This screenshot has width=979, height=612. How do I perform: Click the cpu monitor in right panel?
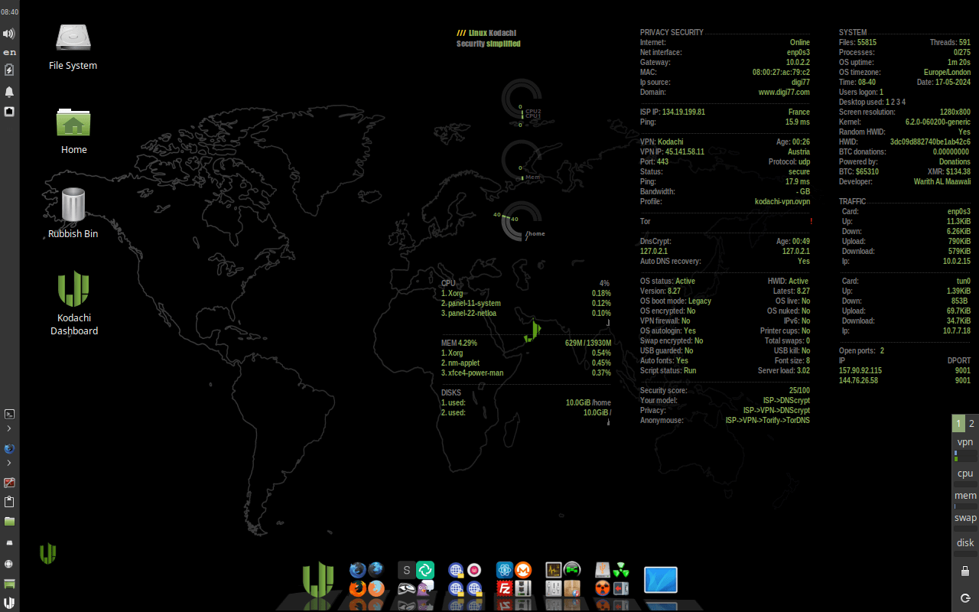tap(965, 477)
